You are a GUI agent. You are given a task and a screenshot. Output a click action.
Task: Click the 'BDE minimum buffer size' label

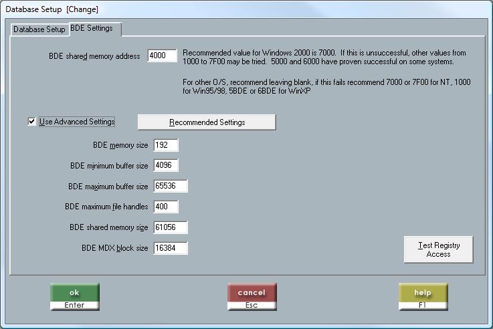tap(109, 166)
